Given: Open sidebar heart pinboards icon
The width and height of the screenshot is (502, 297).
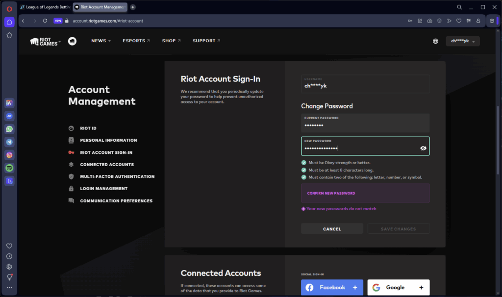Looking at the screenshot, I should coord(9,246).
